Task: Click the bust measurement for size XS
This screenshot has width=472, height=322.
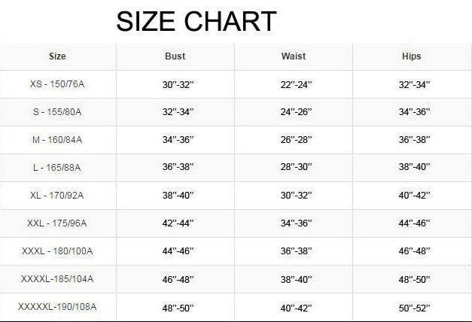Action: pyautogui.click(x=178, y=84)
